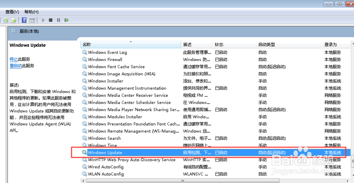Click the Refresh toolbar icon

point(6,20)
